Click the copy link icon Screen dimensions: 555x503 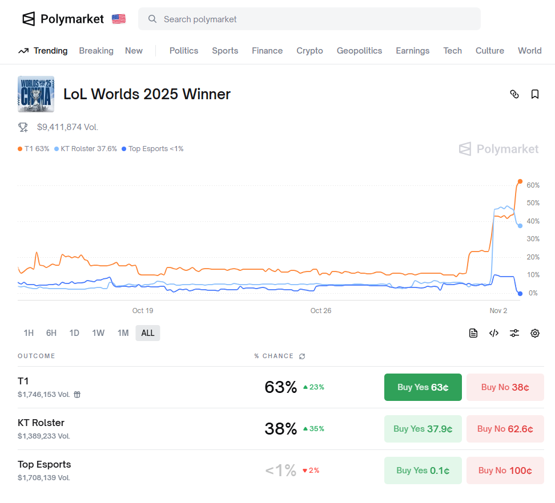tap(514, 94)
